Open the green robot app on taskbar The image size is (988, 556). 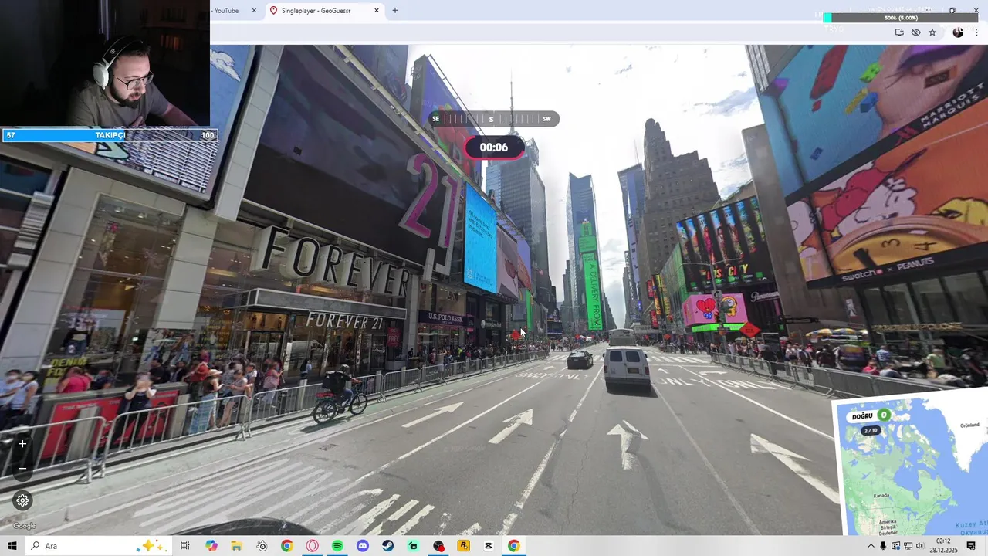tap(413, 546)
